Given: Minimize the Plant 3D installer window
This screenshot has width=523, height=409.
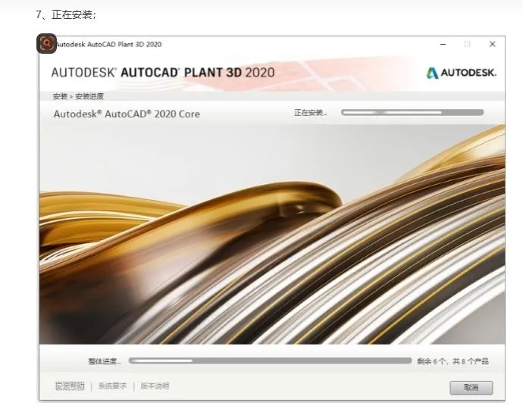Looking at the screenshot, I should [443, 44].
